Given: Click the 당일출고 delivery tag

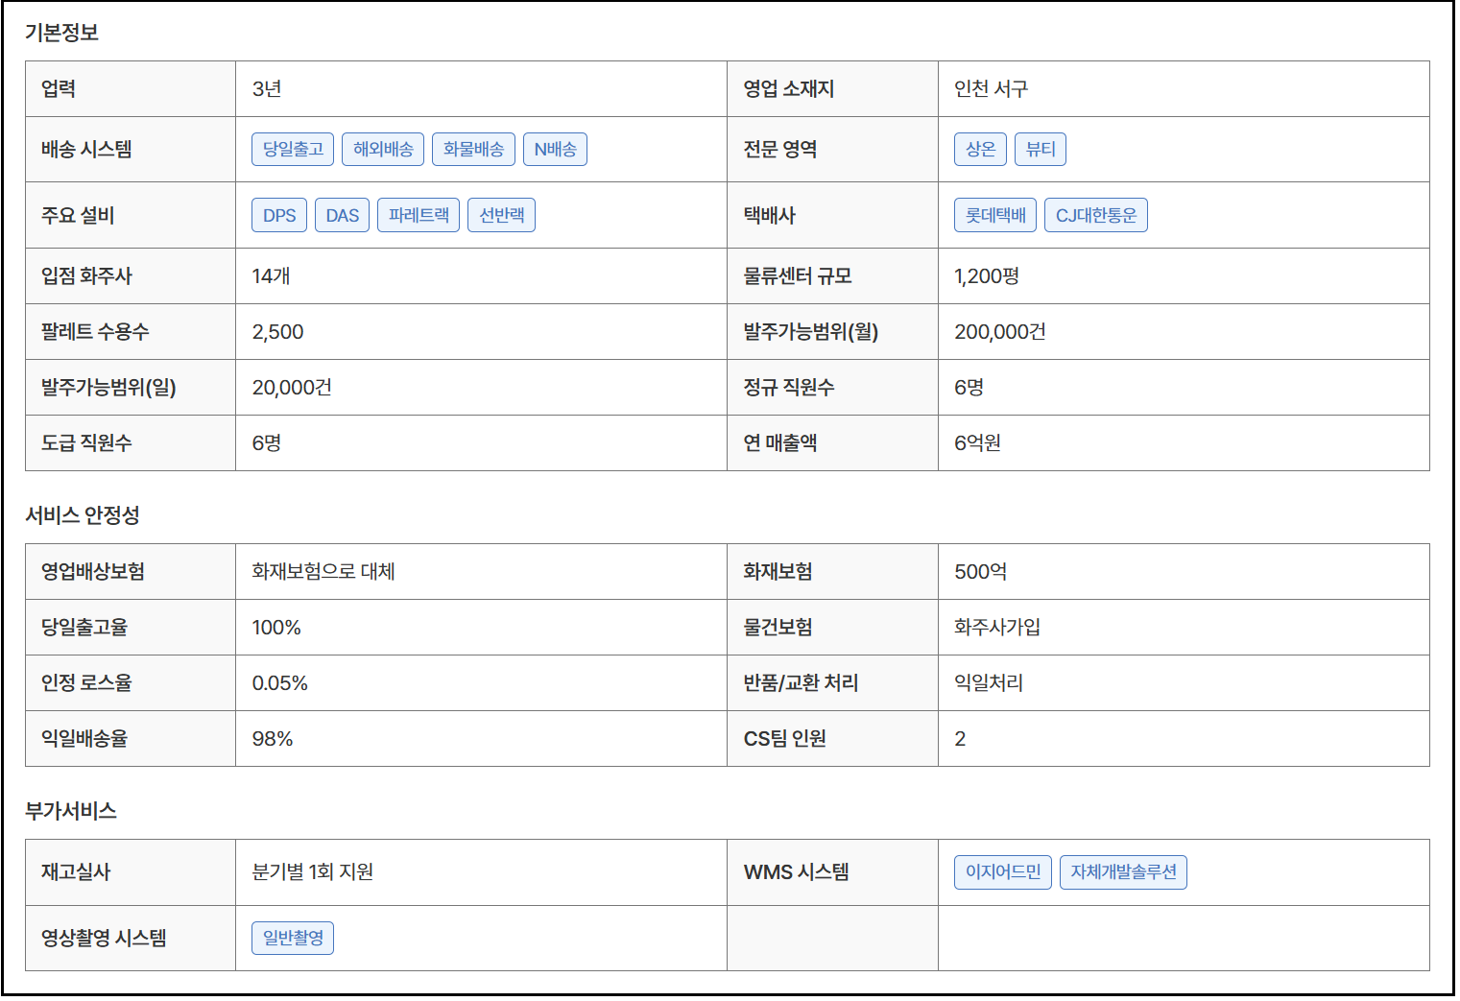Looking at the screenshot, I should [x=293, y=150].
